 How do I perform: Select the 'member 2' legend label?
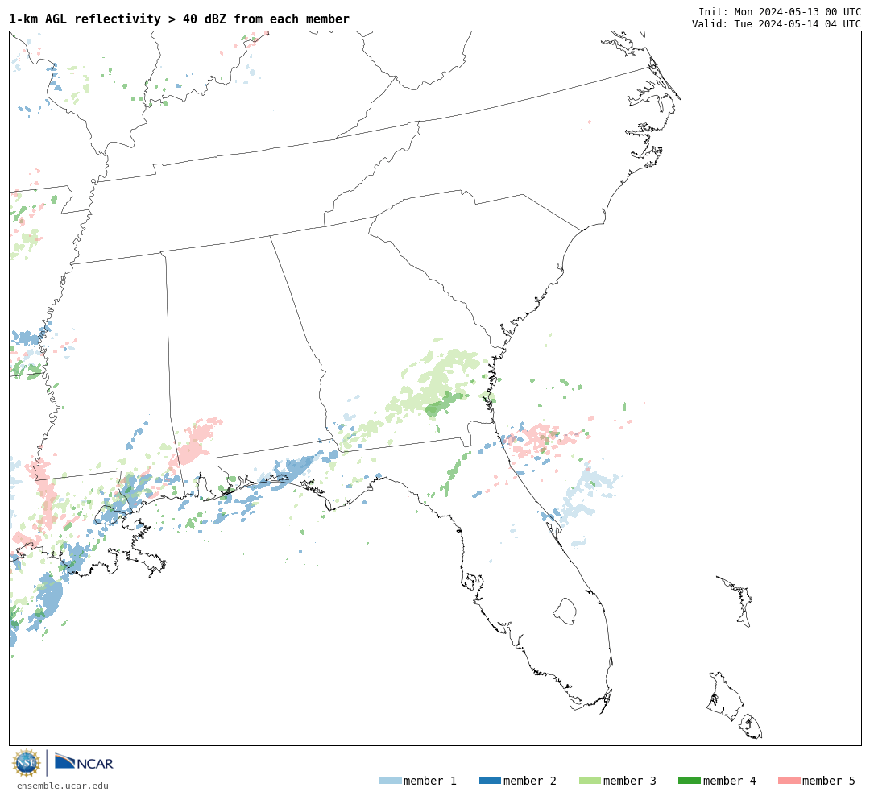tap(530, 781)
